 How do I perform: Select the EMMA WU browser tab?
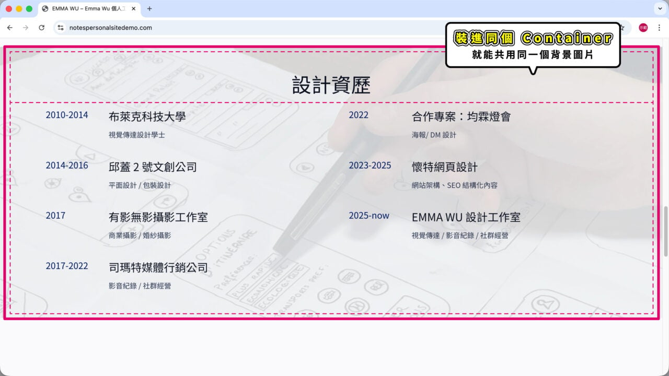[89, 9]
